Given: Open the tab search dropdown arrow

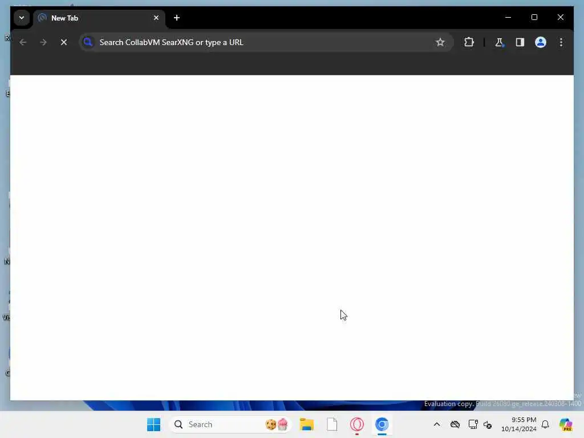Looking at the screenshot, I should (x=22, y=18).
